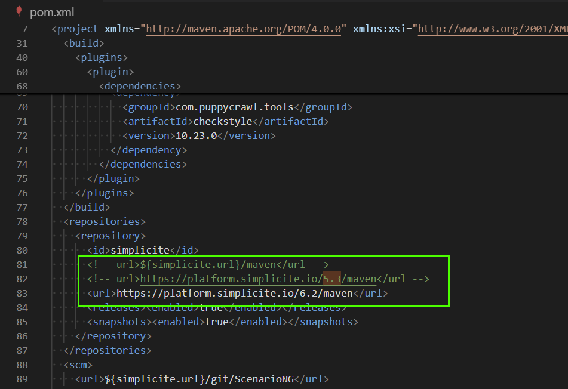
Task: Click the highlighted 5.3 version text
Action: 332,279
